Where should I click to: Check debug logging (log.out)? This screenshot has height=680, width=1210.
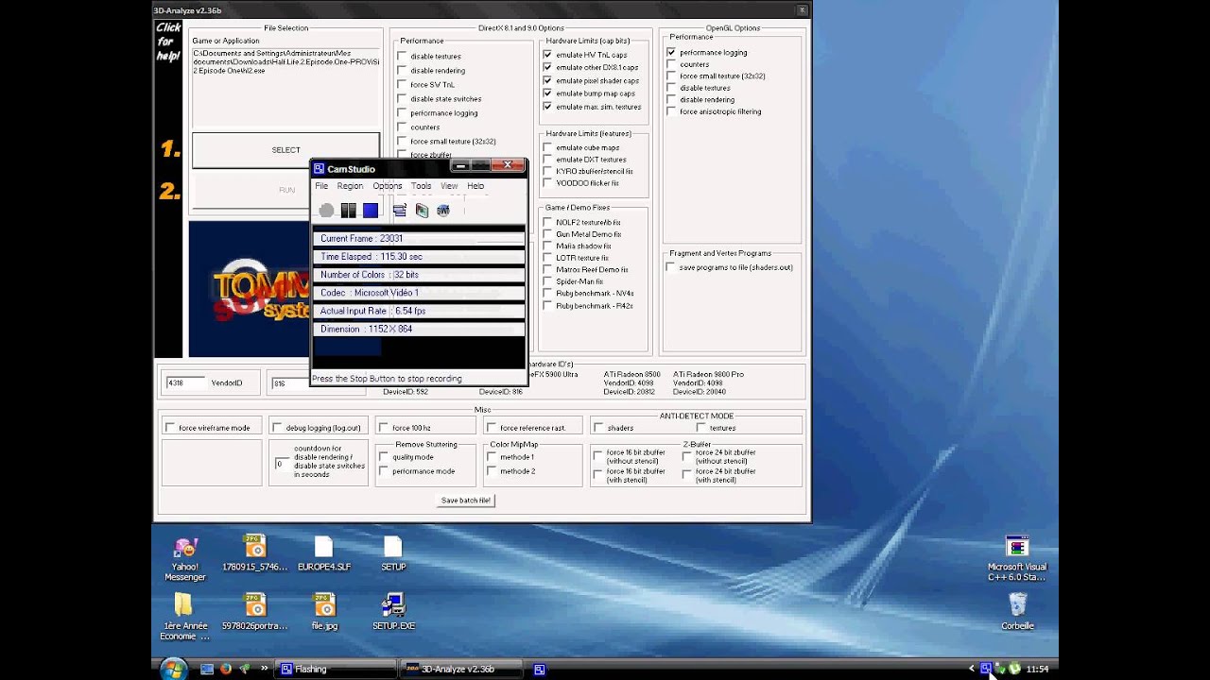pos(277,428)
